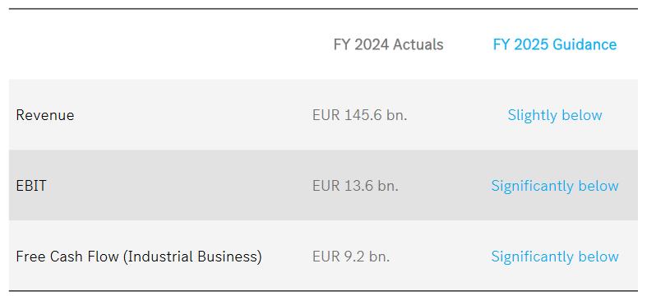Click empty dark gray area beside EBIT label

[x=178, y=186]
